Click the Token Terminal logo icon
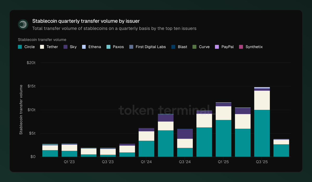The width and height of the screenshot is (312, 182). point(23,24)
